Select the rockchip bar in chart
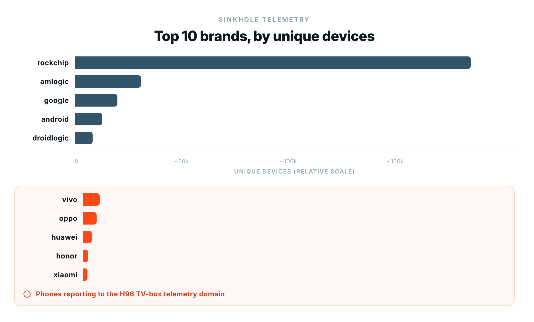Screen dimensions: 534x322 click(273, 63)
